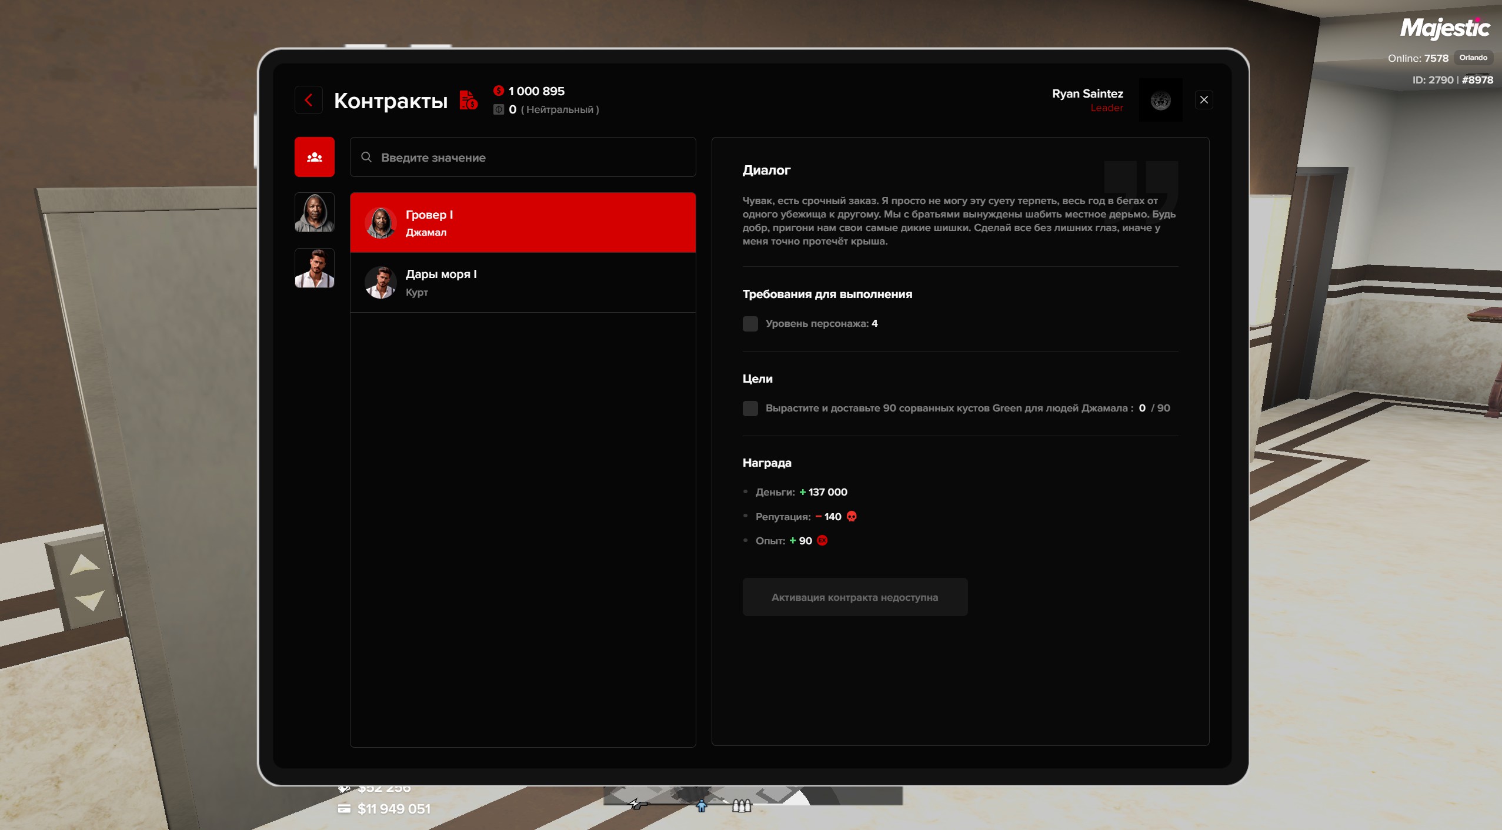
Task: Open the Дары моря I contract entry
Action: coord(522,282)
